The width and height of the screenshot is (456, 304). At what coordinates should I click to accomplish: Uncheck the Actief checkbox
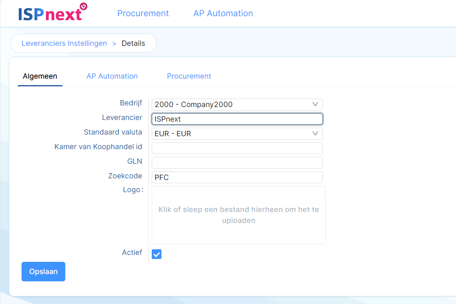pyautogui.click(x=157, y=254)
